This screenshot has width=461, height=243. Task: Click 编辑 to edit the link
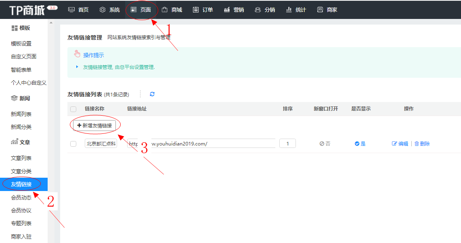400,144
